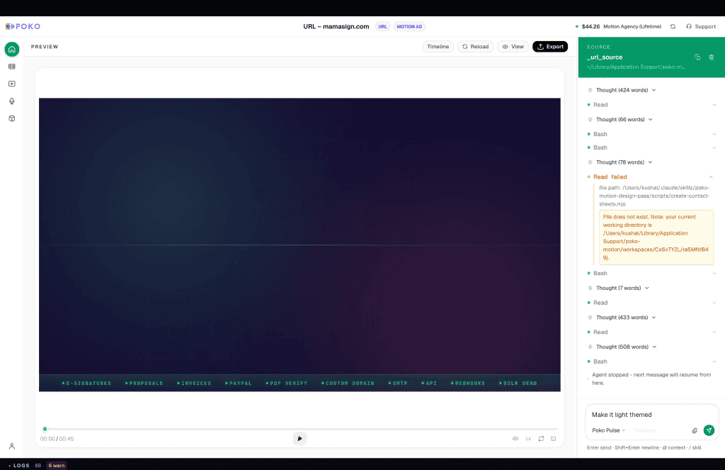Click the 6 warn badge

tap(57, 465)
